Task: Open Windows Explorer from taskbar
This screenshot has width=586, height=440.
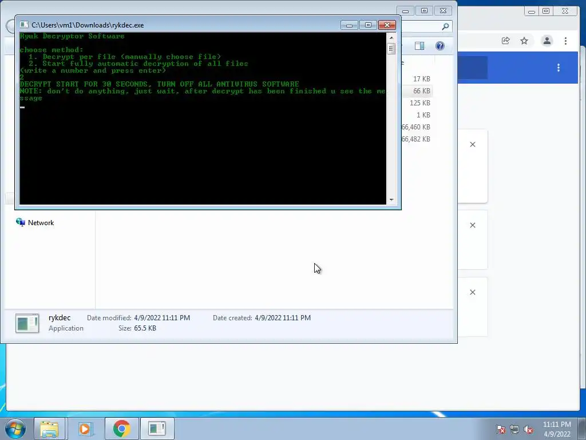Action: [x=49, y=429]
